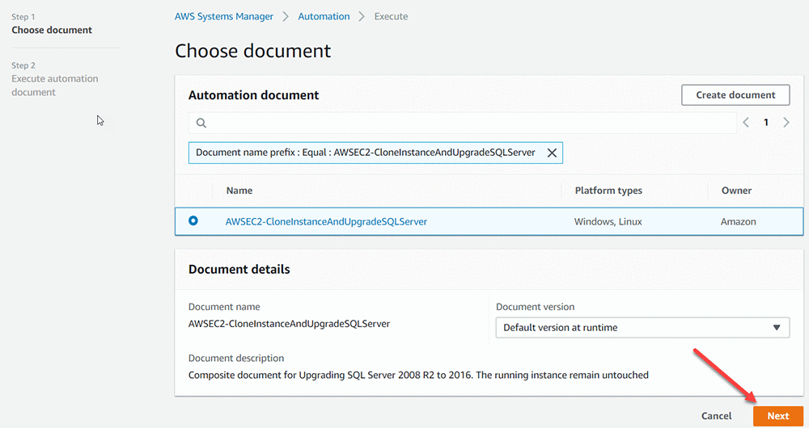This screenshot has width=809, height=428.
Task: Select Step 1 Choose document
Action: (x=52, y=23)
